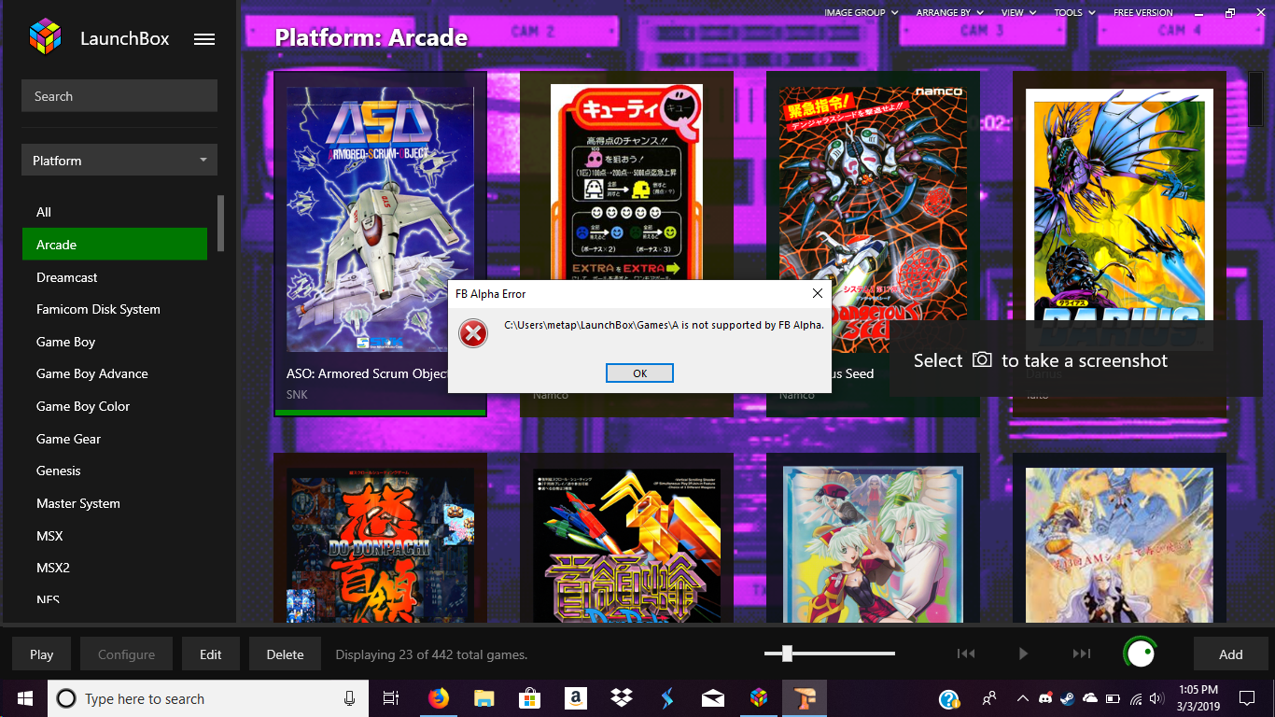The image size is (1275, 717).
Task: Click the Play button
Action: pos(41,654)
